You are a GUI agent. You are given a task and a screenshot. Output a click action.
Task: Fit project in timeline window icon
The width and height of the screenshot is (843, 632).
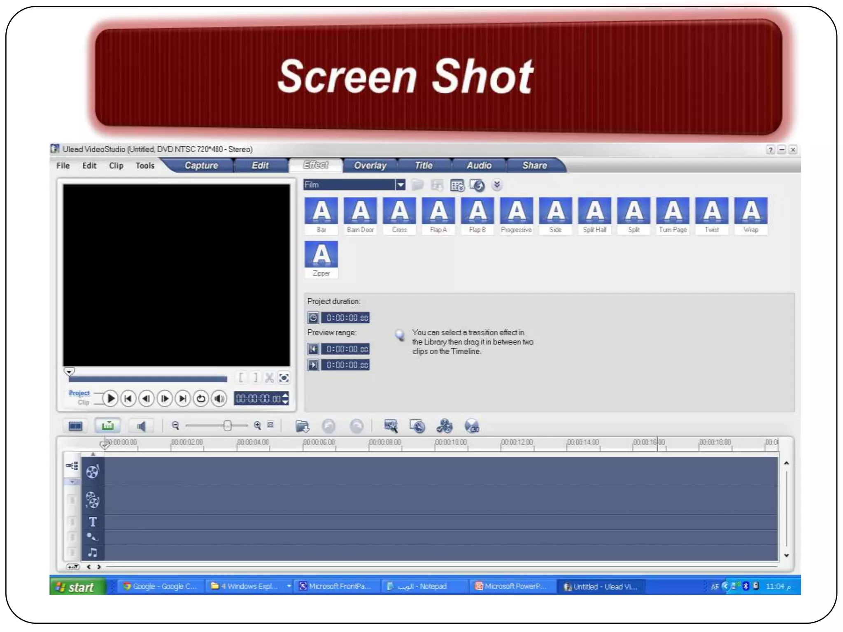click(x=270, y=425)
